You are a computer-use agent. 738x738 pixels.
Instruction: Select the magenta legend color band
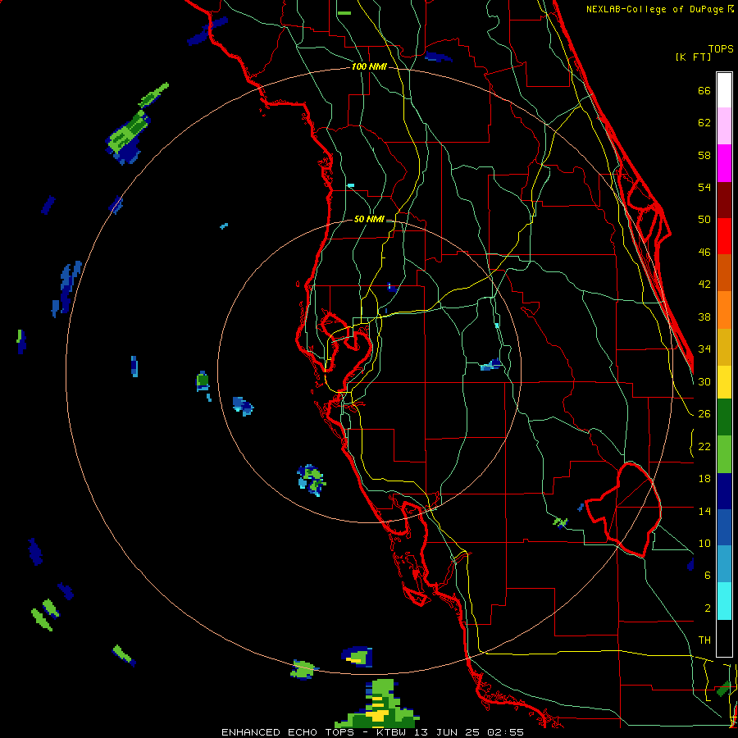724,163
